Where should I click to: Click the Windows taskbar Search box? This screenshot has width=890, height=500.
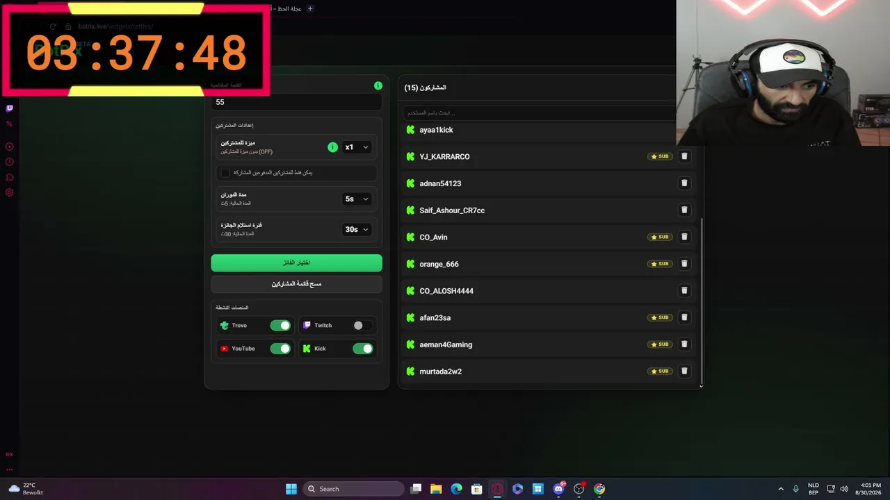[x=355, y=489]
